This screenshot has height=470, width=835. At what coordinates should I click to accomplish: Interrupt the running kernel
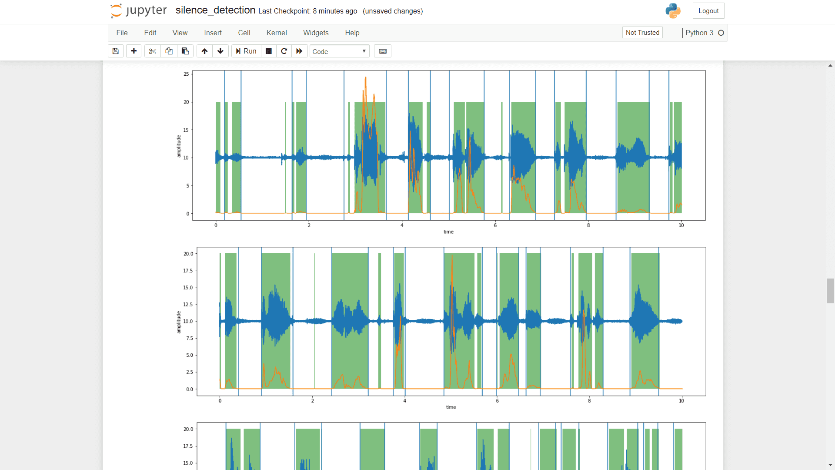click(x=268, y=51)
